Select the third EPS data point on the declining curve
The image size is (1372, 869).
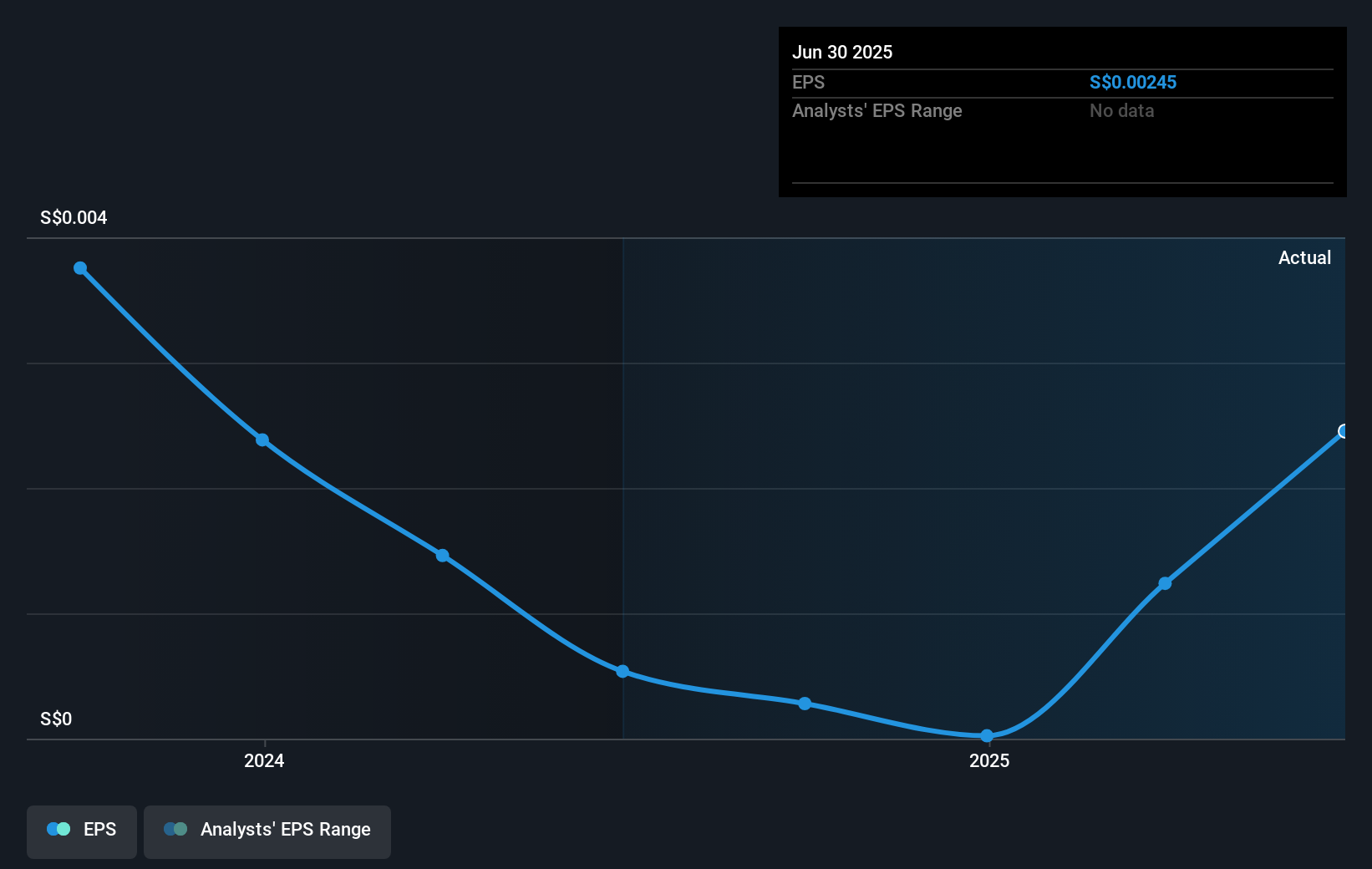(443, 556)
